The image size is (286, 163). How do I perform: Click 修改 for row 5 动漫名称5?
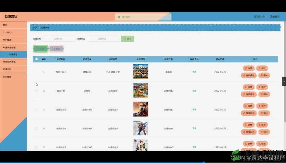pyautogui.click(x=262, y=144)
